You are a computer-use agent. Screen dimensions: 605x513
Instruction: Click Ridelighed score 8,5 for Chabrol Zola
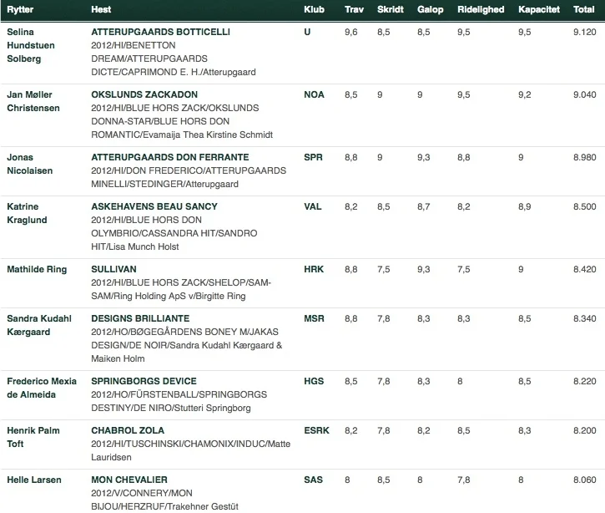pos(464,431)
